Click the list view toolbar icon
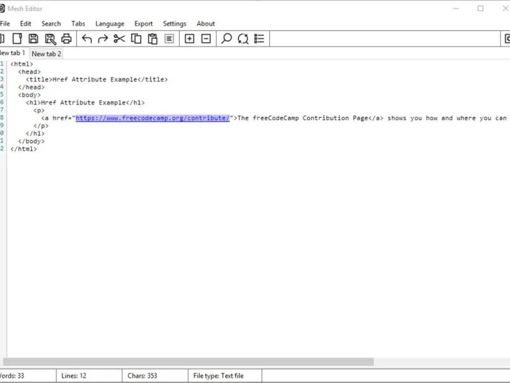 [x=259, y=39]
